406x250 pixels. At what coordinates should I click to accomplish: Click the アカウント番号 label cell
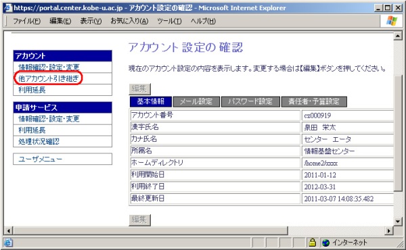pyautogui.click(x=215, y=115)
